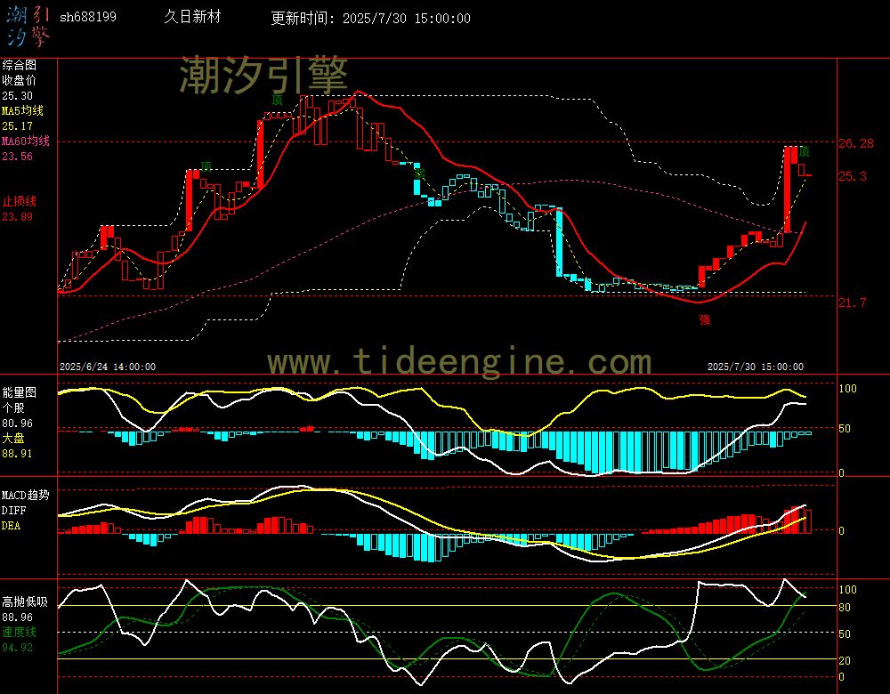Image resolution: width=890 pixels, height=694 pixels.
Task: Select the 能量图 panel label
Action: 19,392
